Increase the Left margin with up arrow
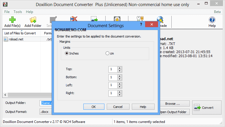 119,84
